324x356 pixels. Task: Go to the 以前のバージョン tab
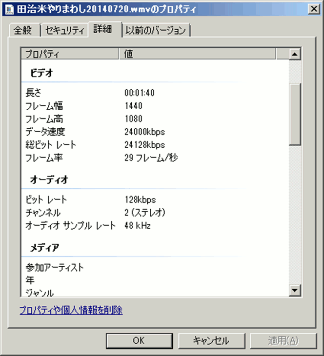156,30
